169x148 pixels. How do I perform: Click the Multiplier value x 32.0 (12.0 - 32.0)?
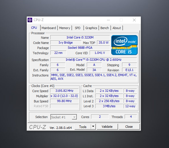(x=64, y=96)
